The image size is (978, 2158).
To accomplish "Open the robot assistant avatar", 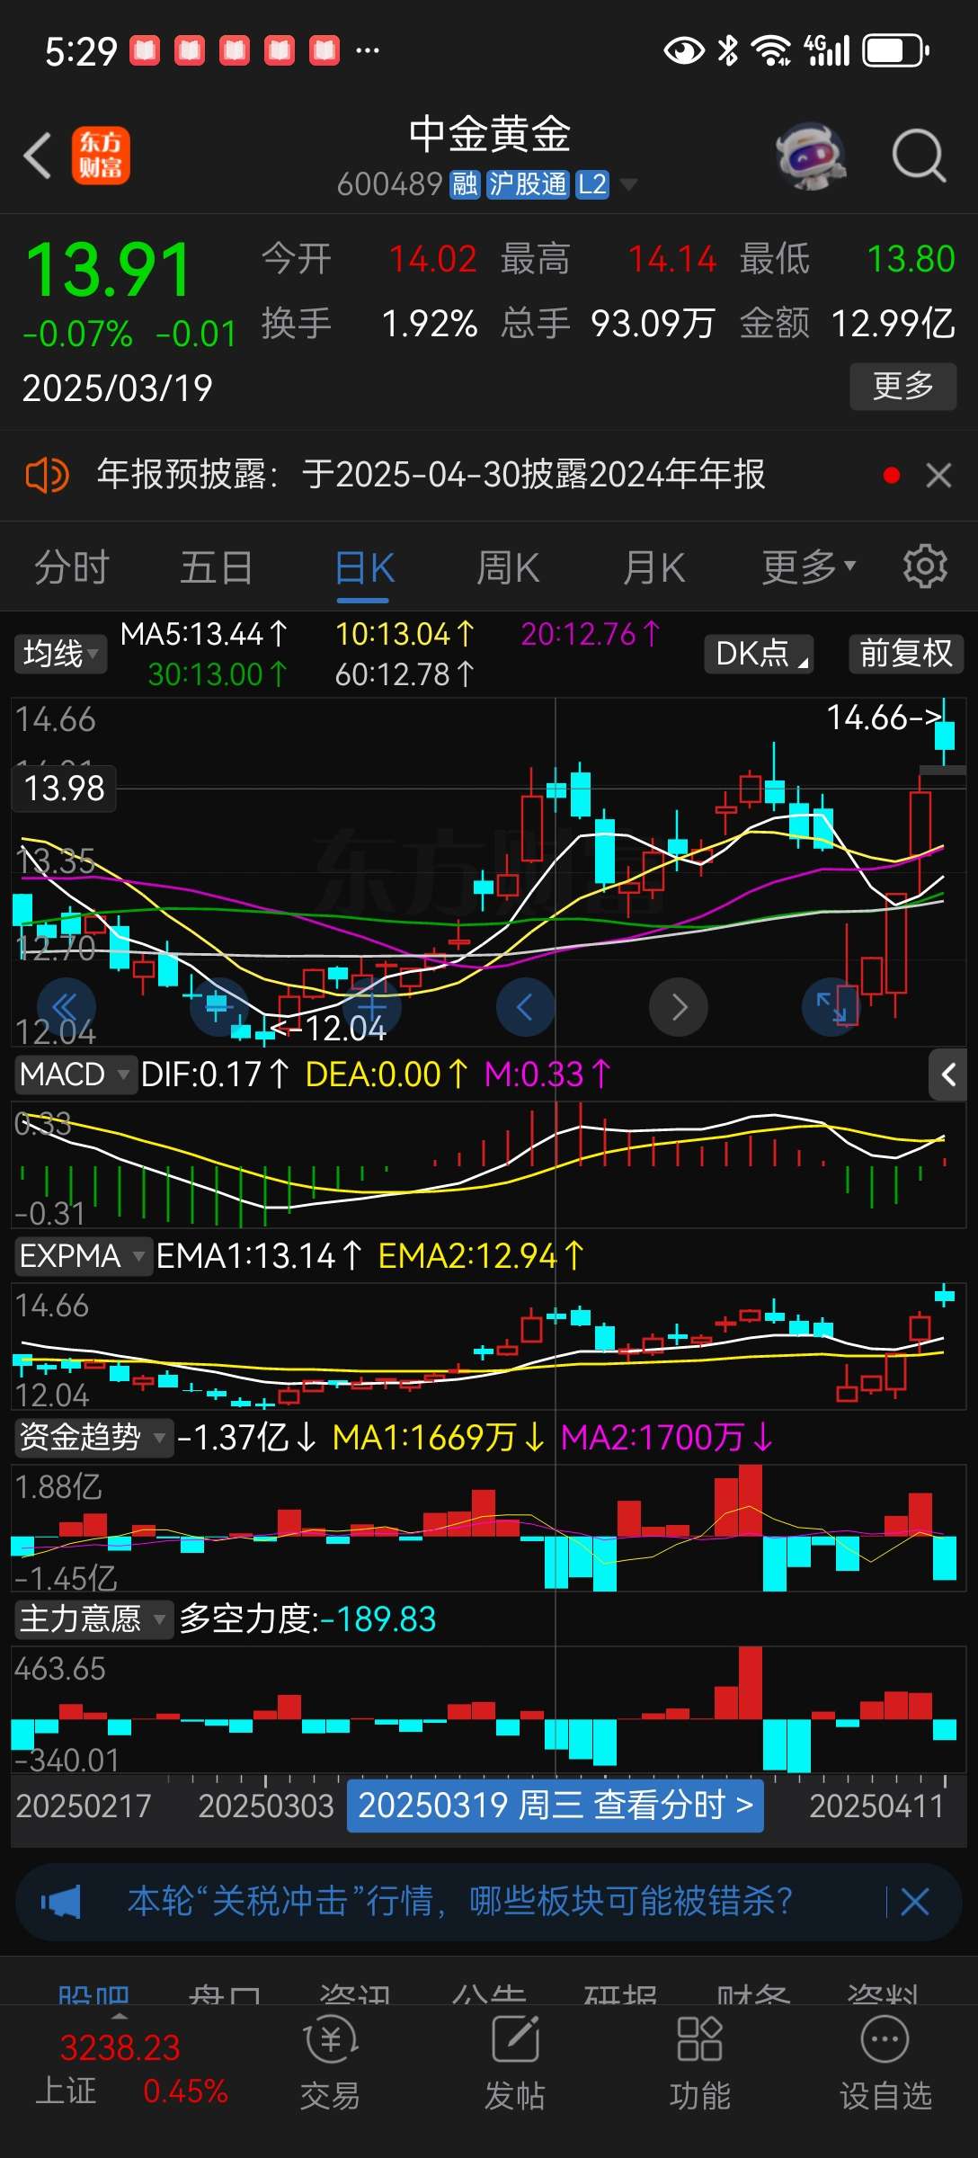I will point(811,156).
